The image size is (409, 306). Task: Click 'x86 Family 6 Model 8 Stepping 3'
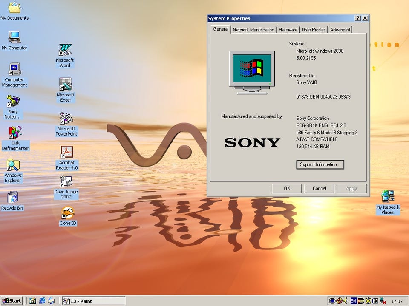click(327, 133)
